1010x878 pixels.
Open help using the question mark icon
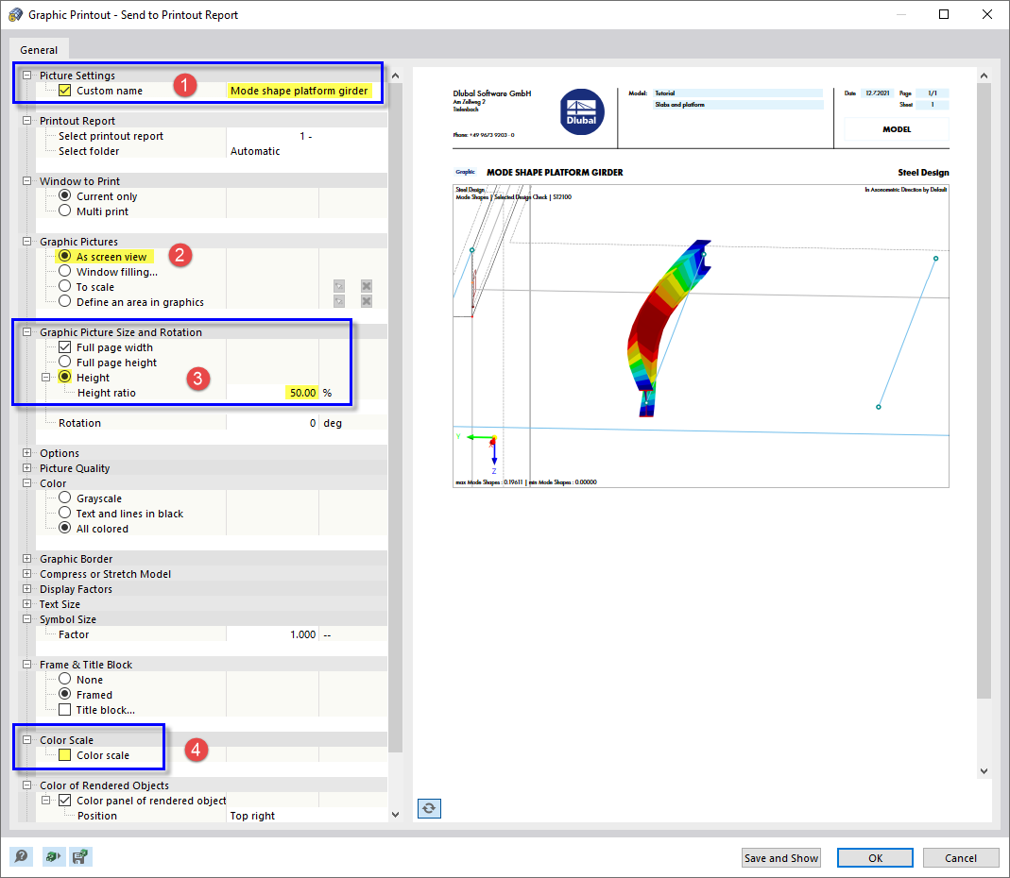tap(20, 856)
